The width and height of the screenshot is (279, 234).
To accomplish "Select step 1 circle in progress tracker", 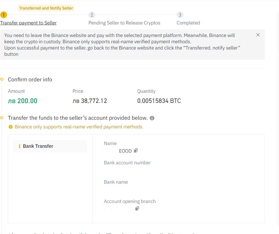I will point(4,15).
